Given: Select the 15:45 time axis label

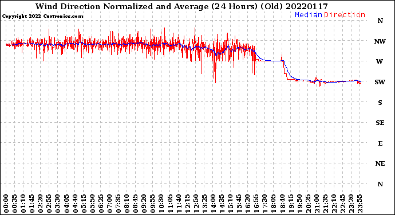Looking at the screenshot, I should click(x=239, y=204).
